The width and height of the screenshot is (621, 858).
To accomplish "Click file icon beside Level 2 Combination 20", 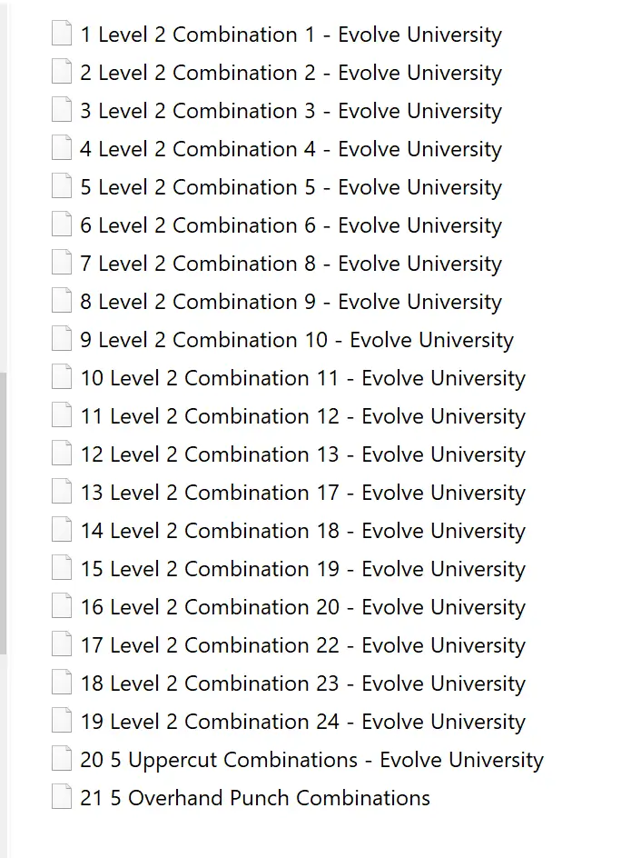I will (x=62, y=607).
